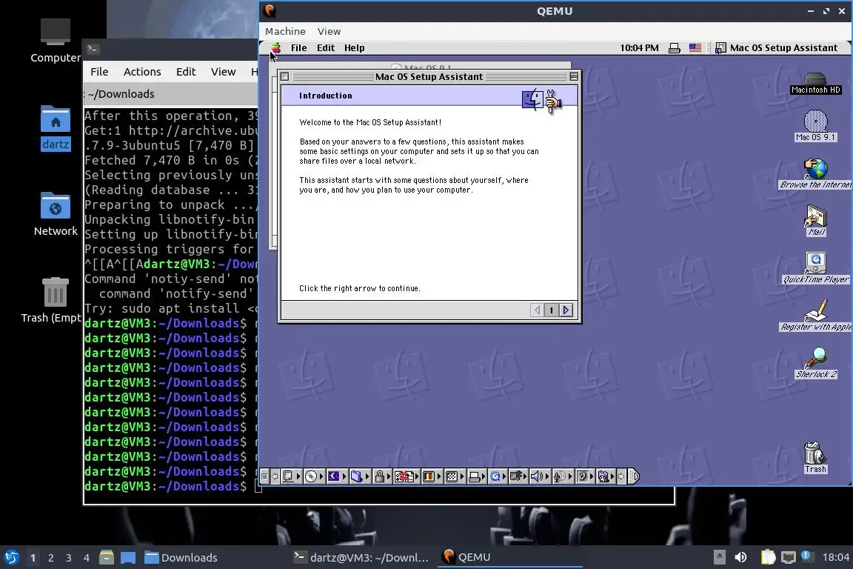Click the control strip close box
The image size is (853, 569).
[264, 476]
